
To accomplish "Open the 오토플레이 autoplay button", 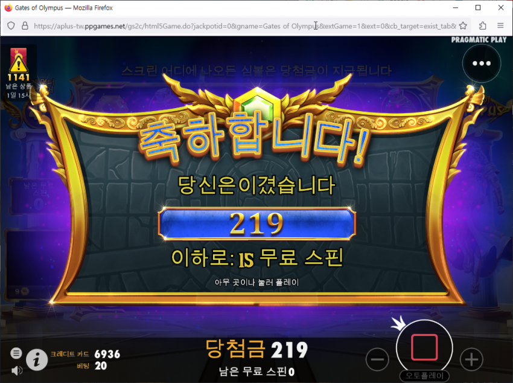I will pyautogui.click(x=424, y=376).
